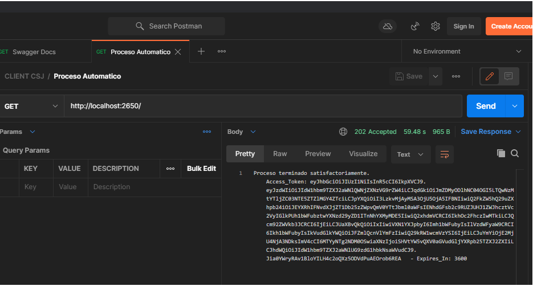Viewport: 537px width, 286px height.
Task: Copy the response with the copy icon
Action: coord(501,154)
